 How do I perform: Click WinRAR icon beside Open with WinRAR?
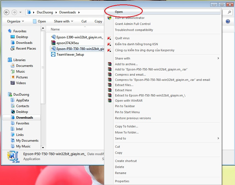110,101
